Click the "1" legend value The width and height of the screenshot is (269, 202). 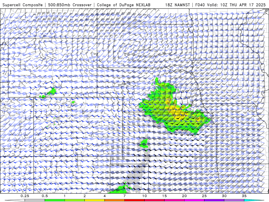[65, 196]
